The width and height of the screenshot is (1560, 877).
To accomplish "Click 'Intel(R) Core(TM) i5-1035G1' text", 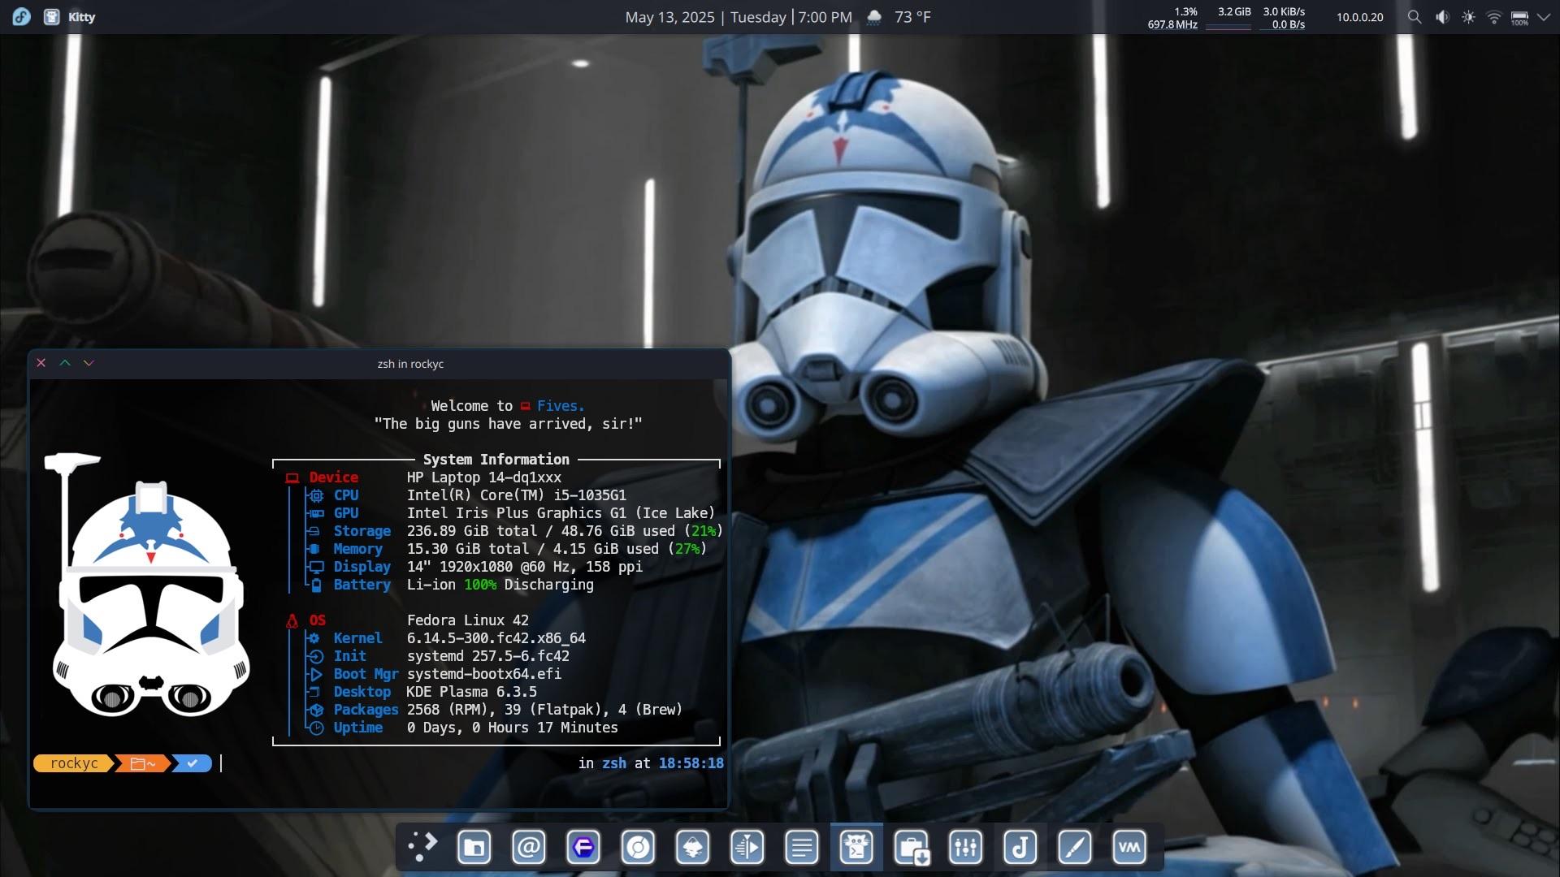I will tap(517, 495).
